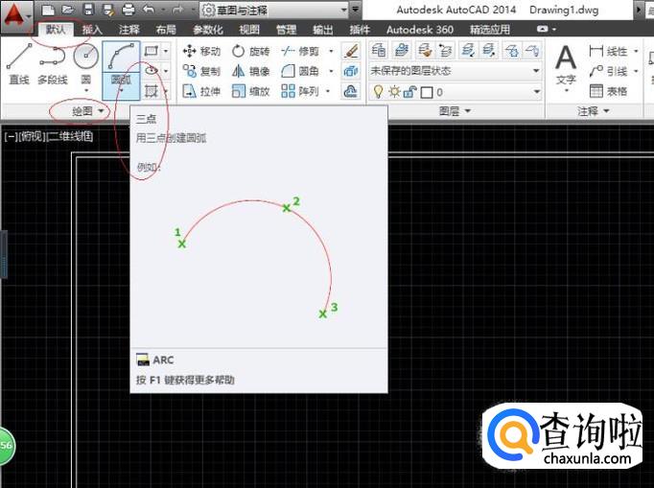The width and height of the screenshot is (654, 488).
Task: Open the unsaved layer state (未保存的图层状态) dropdown
Action: (x=455, y=71)
